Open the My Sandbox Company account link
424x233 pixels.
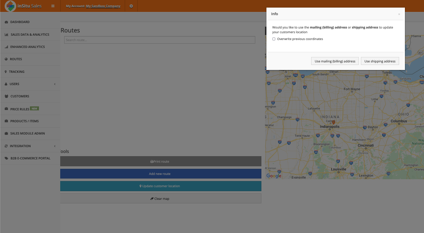[x=103, y=6]
